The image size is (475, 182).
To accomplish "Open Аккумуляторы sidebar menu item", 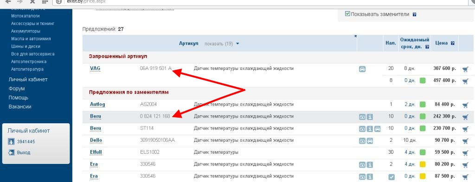I will [x=26, y=31].
